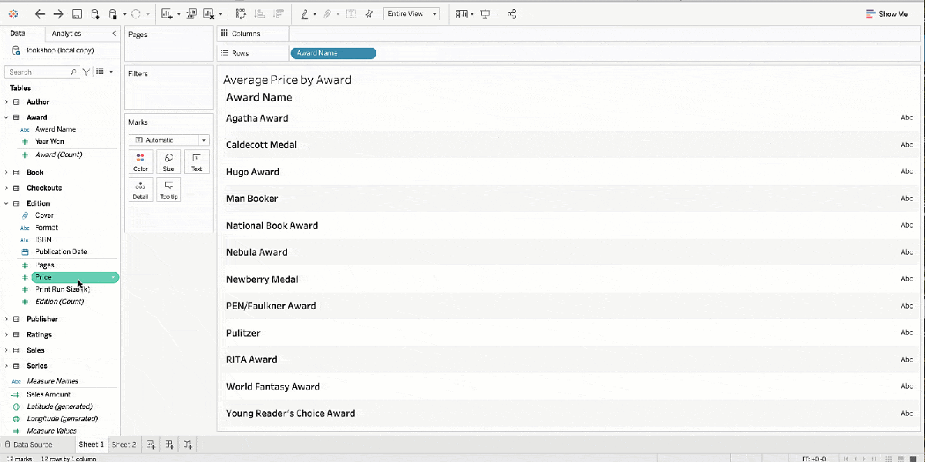Switch to the Sheet 2 tab
925x462 pixels.
[123, 444]
